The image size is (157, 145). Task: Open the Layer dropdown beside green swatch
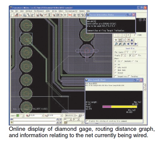pos(23,116)
